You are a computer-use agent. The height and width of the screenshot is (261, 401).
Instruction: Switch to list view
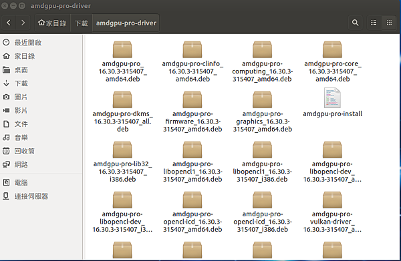[x=374, y=23]
